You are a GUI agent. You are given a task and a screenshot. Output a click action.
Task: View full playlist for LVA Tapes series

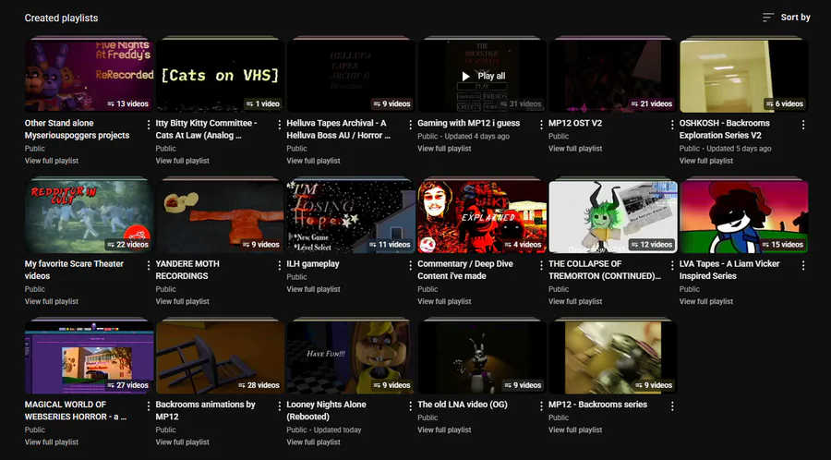pyautogui.click(x=706, y=301)
